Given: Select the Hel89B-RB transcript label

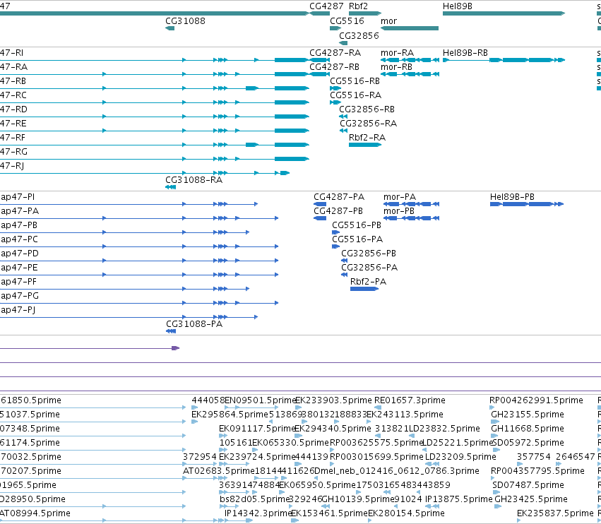Looking at the screenshot, I should pyautogui.click(x=465, y=53).
